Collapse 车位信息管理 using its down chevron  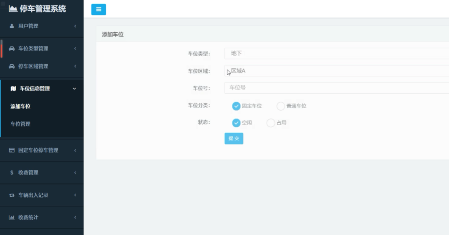[x=74, y=89]
